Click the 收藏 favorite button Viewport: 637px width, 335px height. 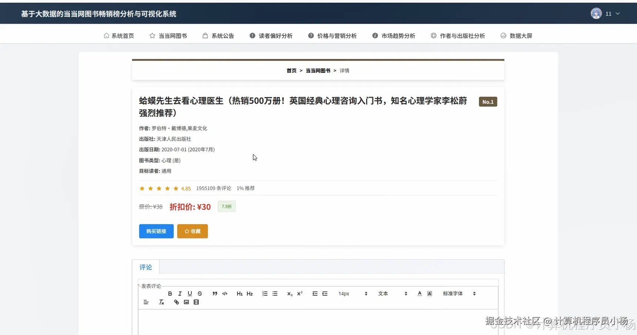coord(192,231)
